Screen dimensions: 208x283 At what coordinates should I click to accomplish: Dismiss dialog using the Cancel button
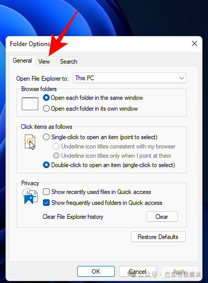pyautogui.click(x=138, y=271)
